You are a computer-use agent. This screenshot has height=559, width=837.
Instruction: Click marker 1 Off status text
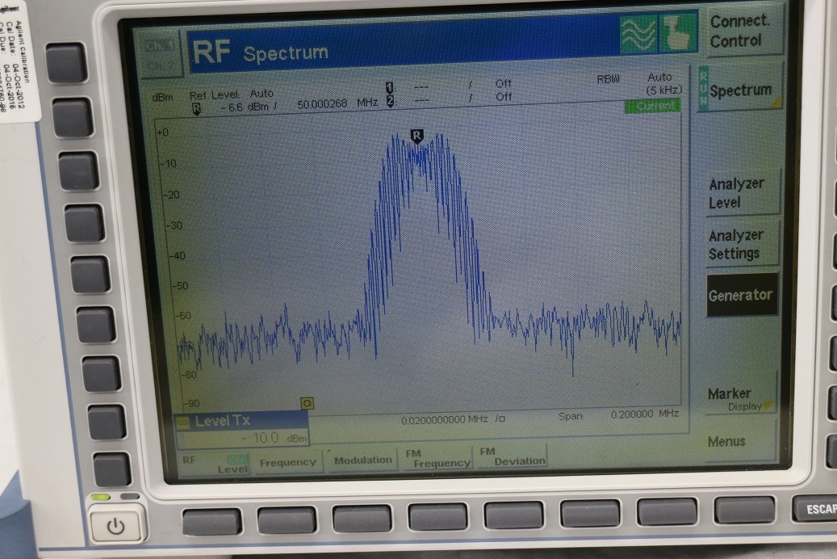(x=504, y=83)
